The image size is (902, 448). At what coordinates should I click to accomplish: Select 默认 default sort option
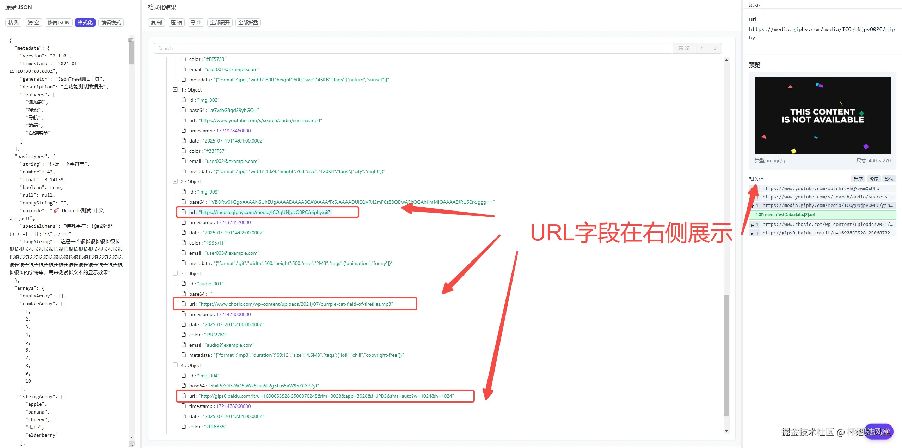889,179
